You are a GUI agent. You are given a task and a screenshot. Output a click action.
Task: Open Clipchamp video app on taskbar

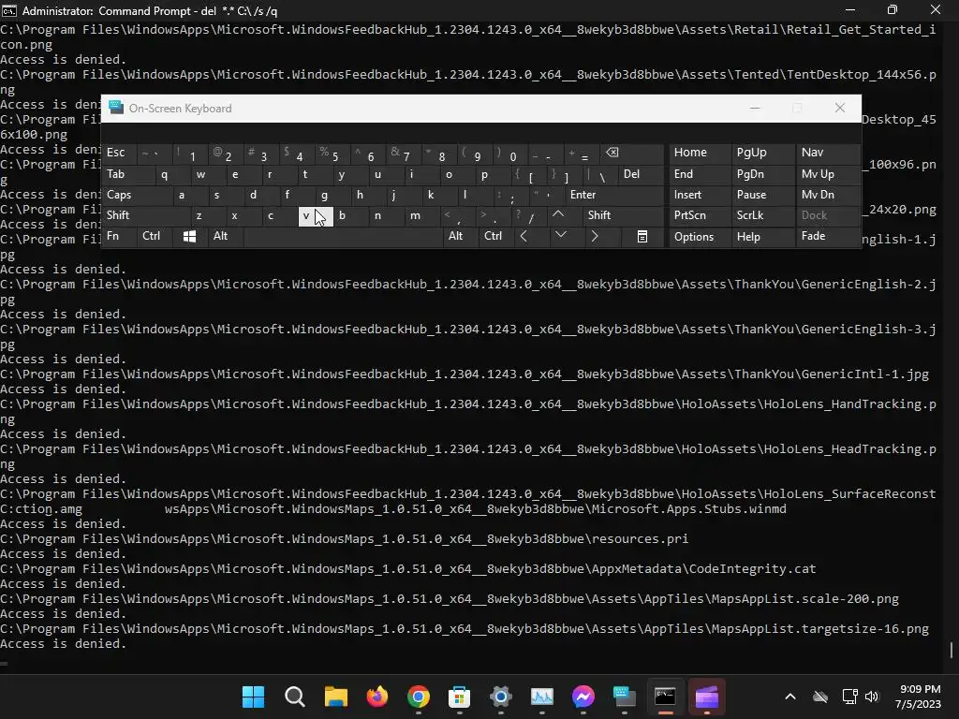[x=706, y=697]
